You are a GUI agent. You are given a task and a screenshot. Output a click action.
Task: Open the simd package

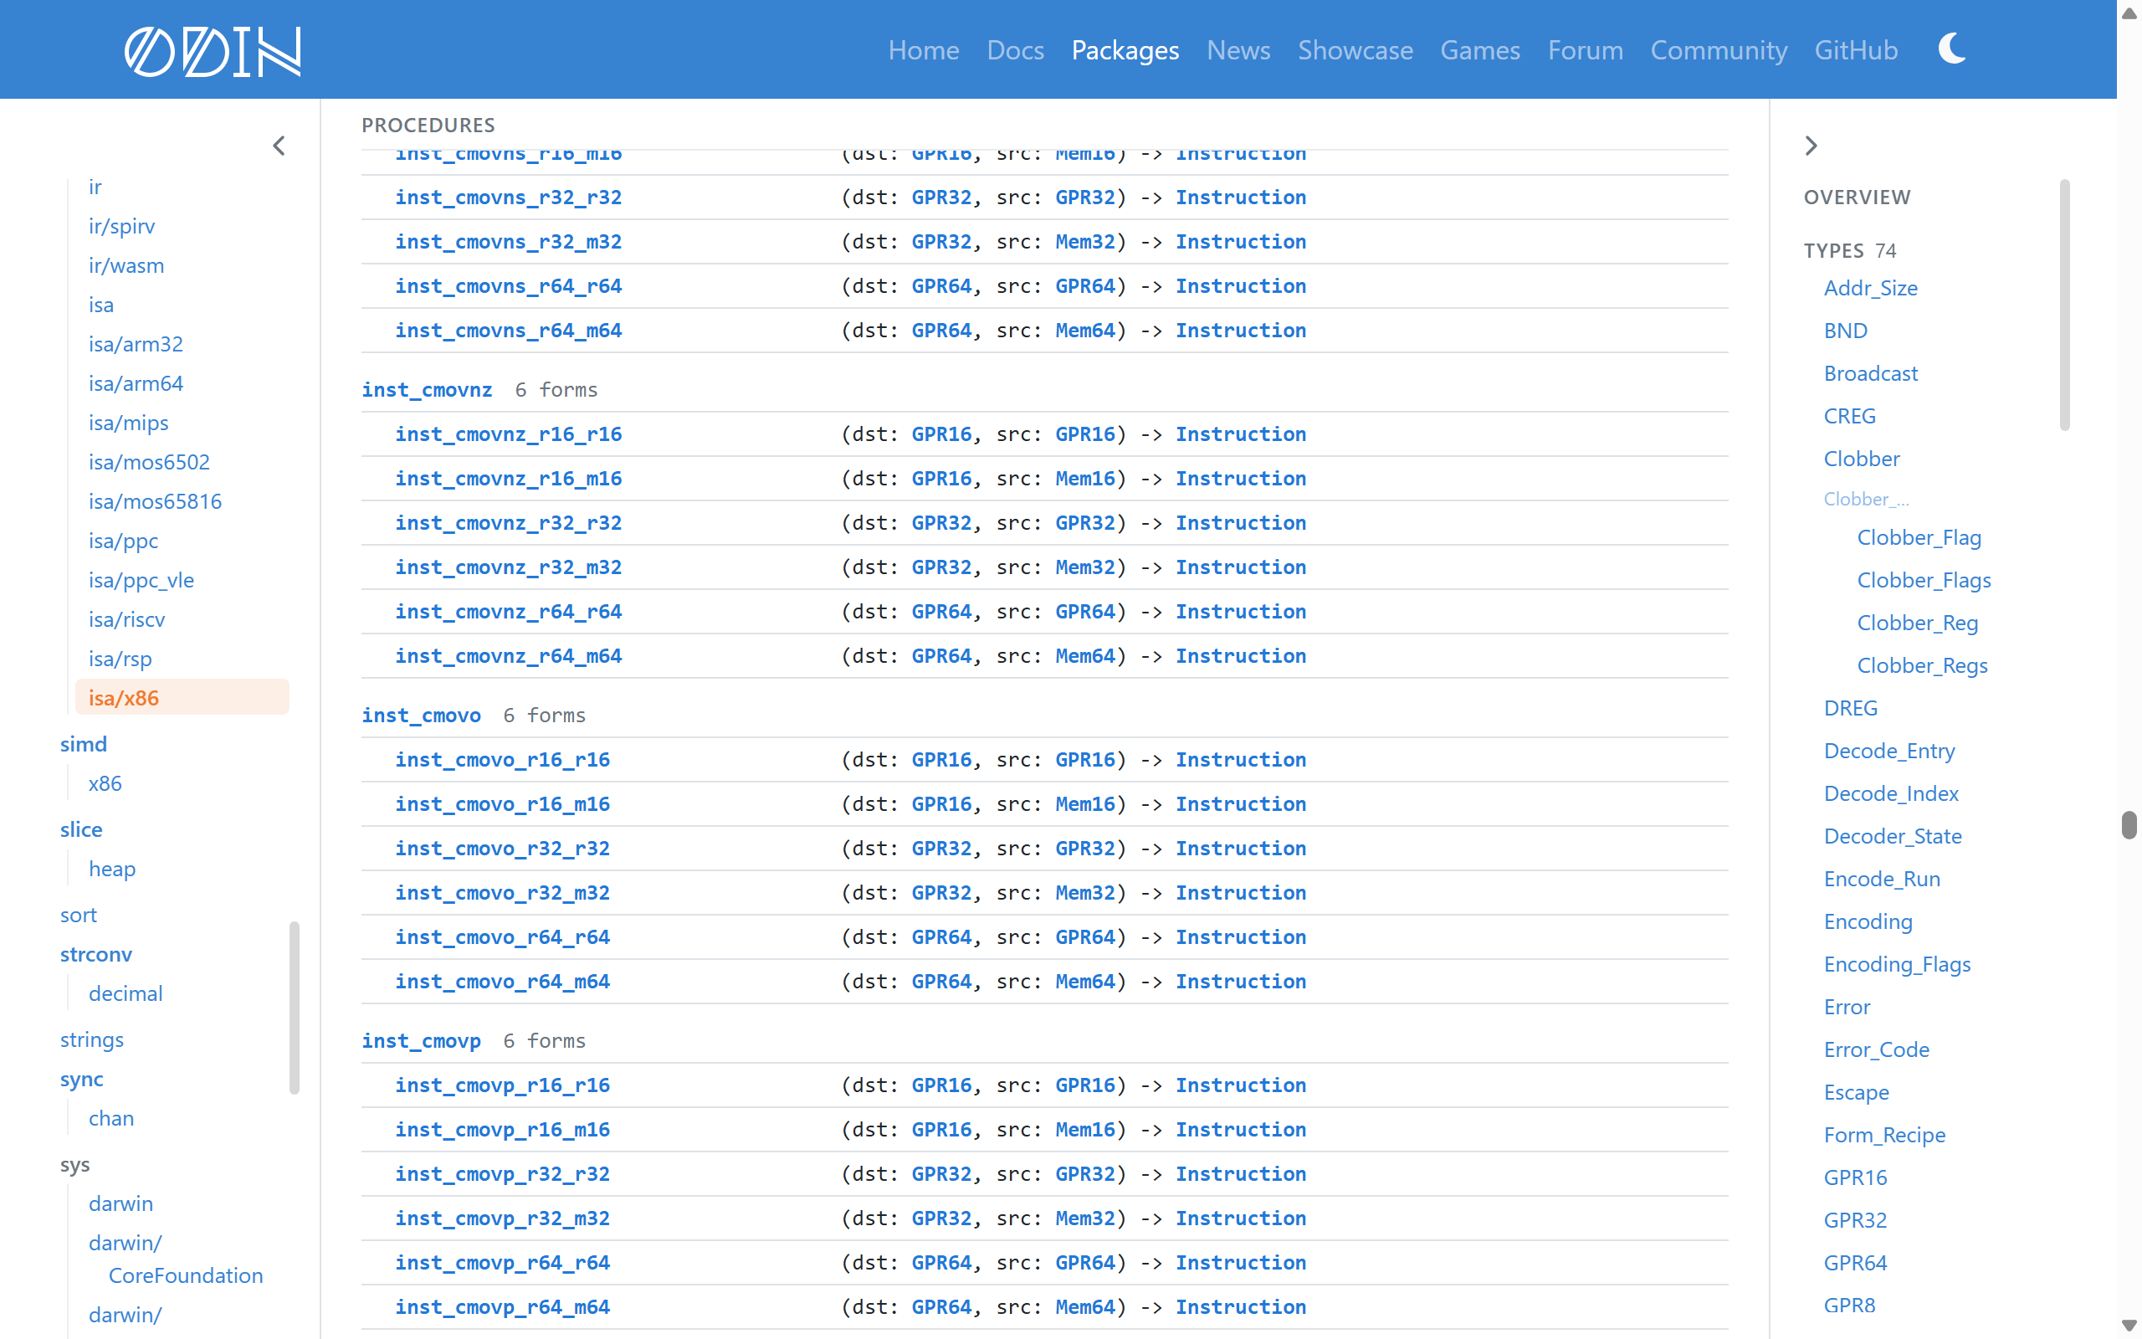coord(83,744)
